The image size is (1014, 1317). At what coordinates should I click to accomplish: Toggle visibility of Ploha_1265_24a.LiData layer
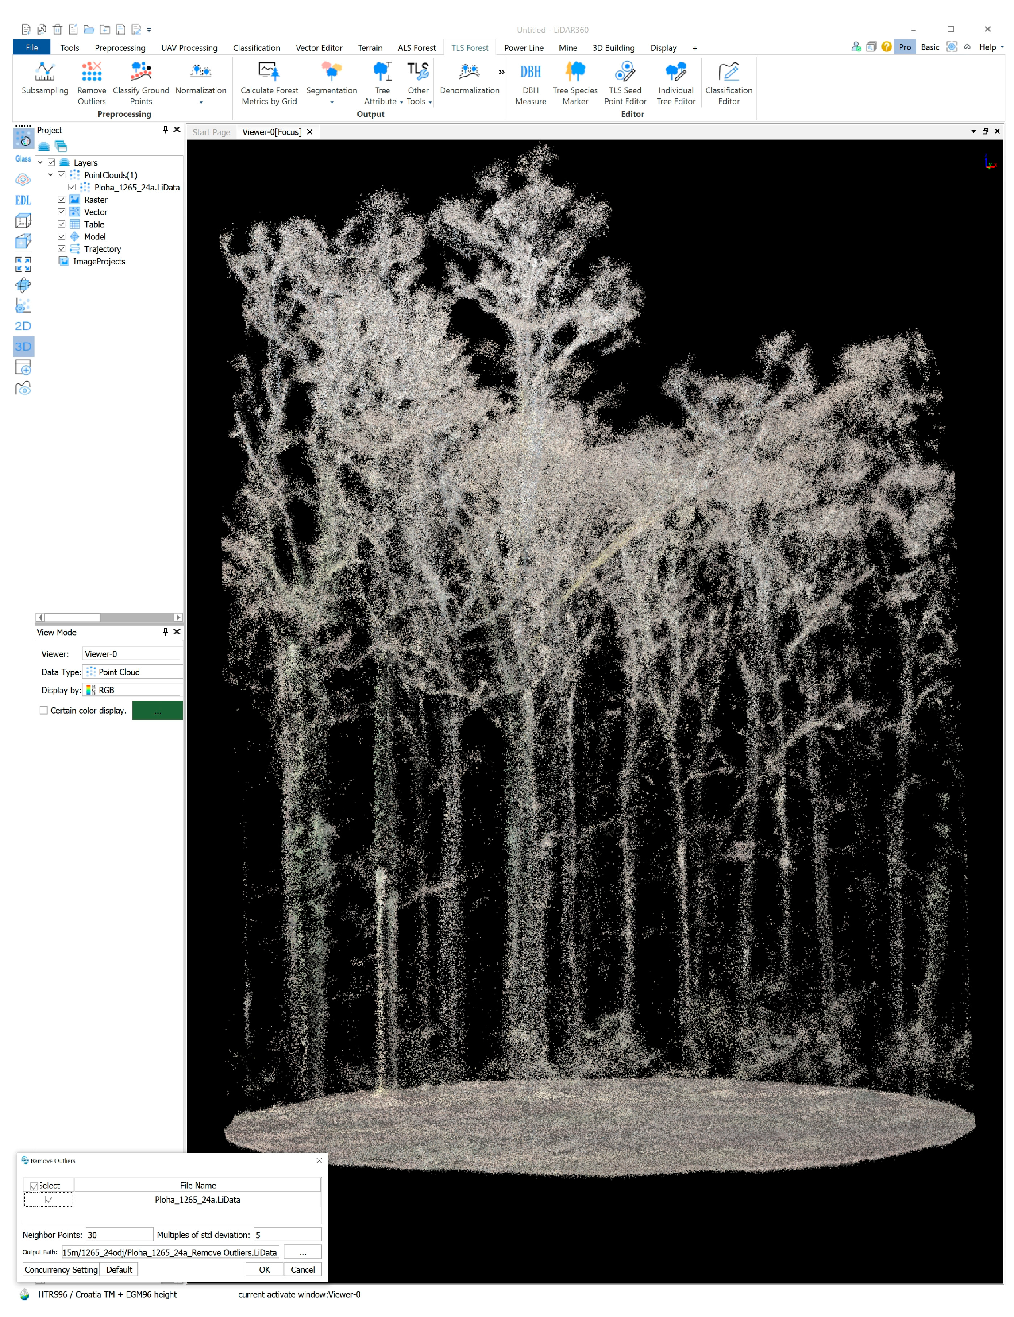pyautogui.click(x=72, y=188)
